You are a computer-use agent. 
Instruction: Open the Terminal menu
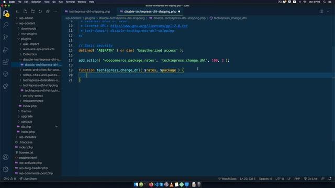pyautogui.click(x=70, y=2)
